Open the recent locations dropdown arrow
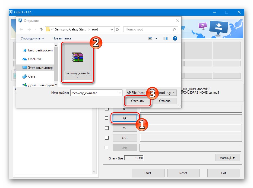 (36, 29)
